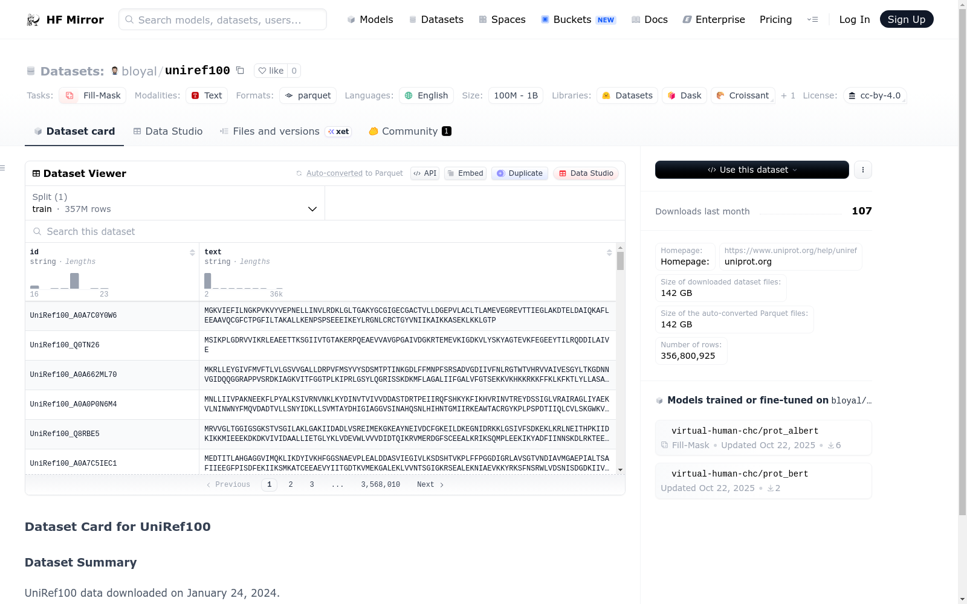Click the Dask library tag
Screen dimensions: 967x604
point(684,95)
